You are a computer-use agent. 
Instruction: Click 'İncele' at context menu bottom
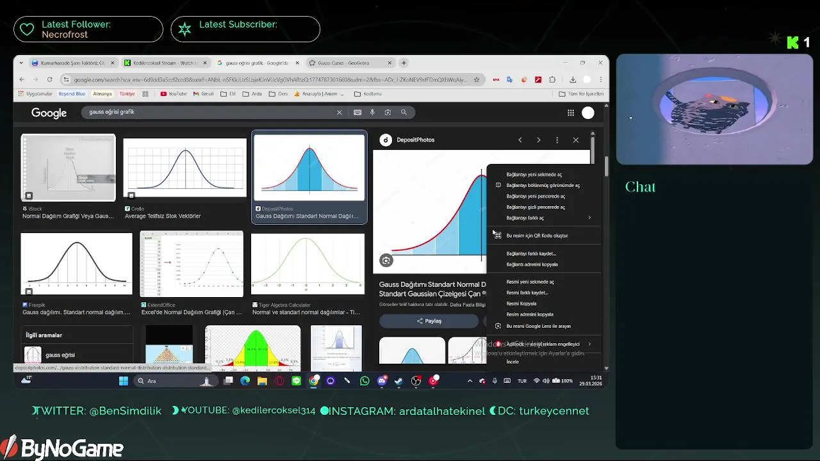click(x=512, y=362)
